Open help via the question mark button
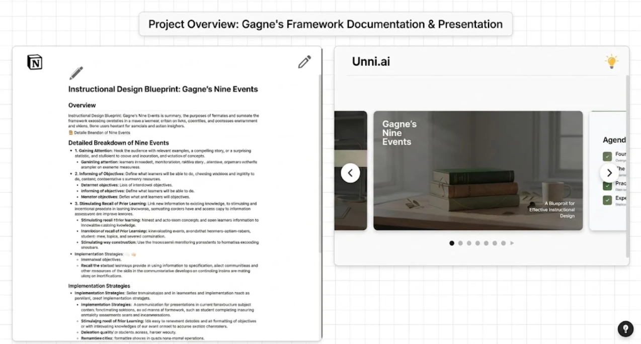Image resolution: width=641 pixels, height=344 pixels. point(625,329)
